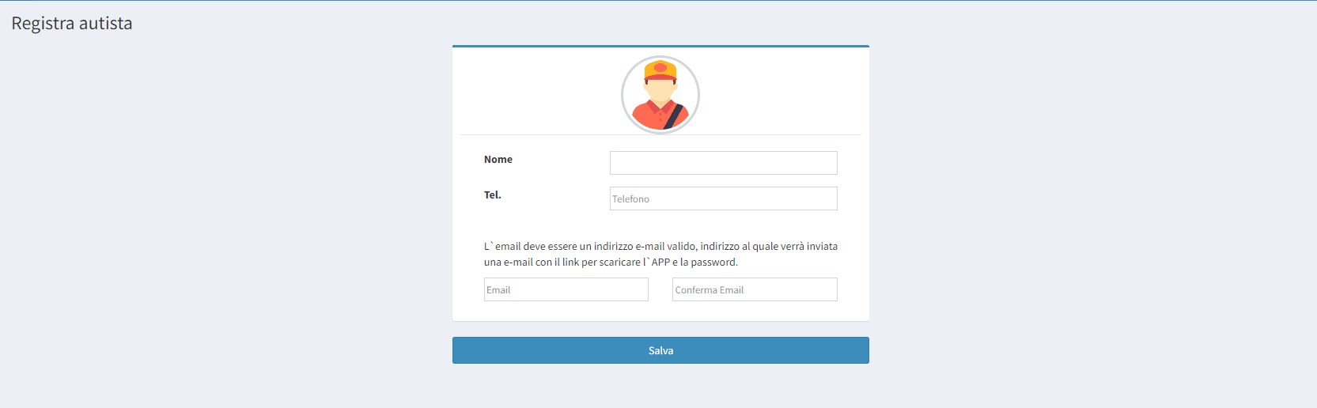Image resolution: width=1317 pixels, height=408 pixels.
Task: Click the Conferma Email placeholder text
Action: click(709, 290)
